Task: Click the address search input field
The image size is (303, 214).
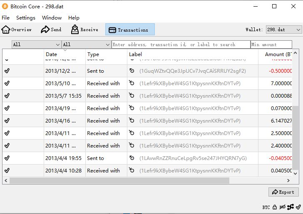Action: (x=181, y=44)
